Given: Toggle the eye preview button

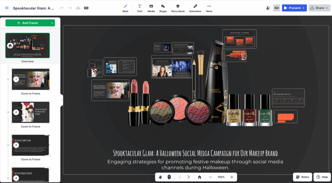Looking at the screenshot, I should click(277, 8).
